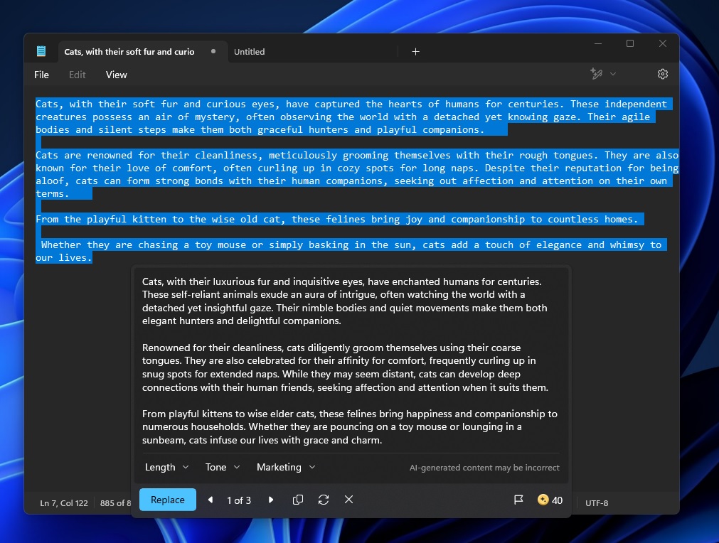Close the Notepad window

coord(663,43)
